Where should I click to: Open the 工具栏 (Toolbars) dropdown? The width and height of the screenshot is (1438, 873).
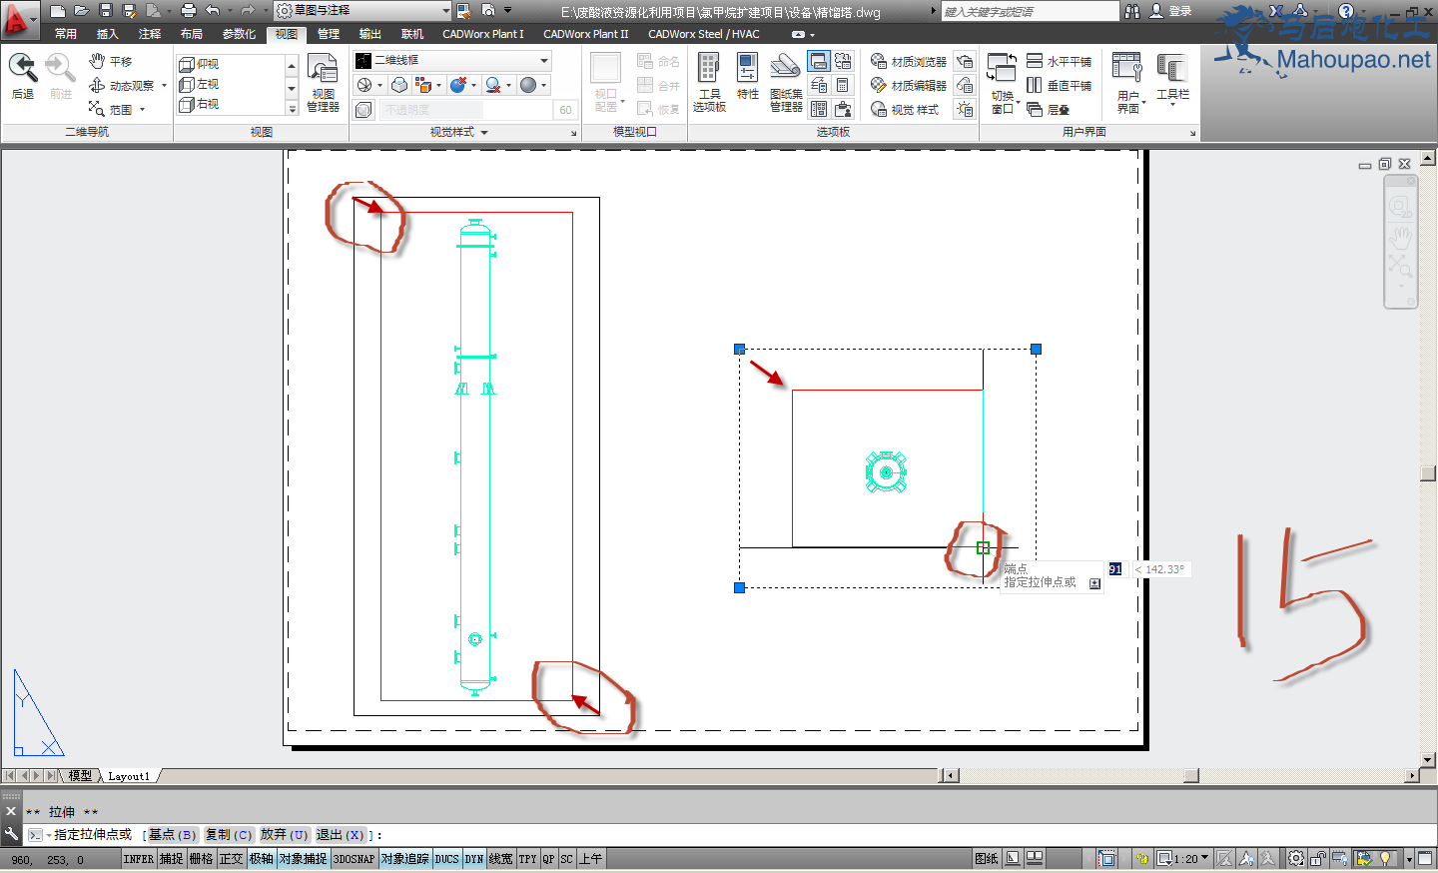tap(1172, 80)
